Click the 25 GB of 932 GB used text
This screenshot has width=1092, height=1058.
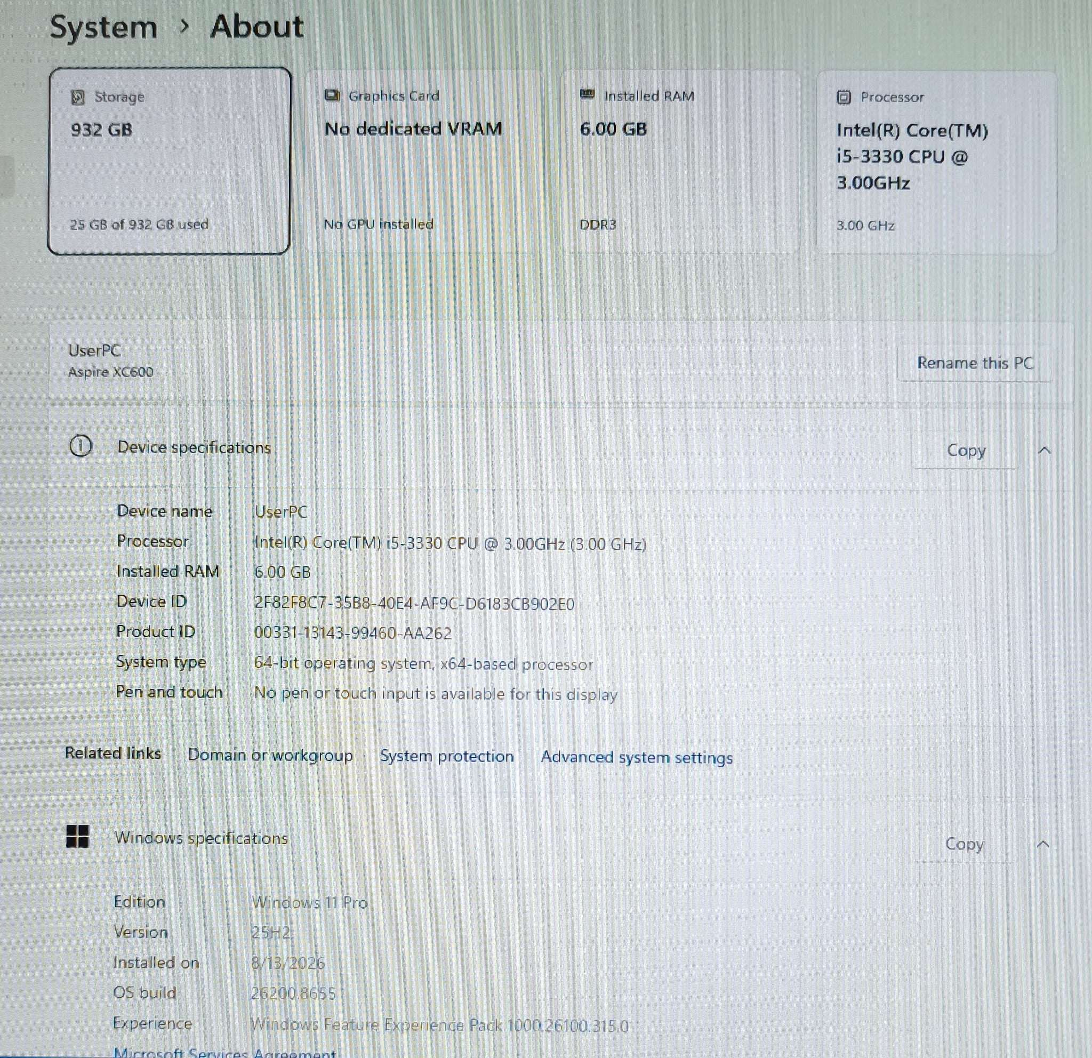point(139,225)
